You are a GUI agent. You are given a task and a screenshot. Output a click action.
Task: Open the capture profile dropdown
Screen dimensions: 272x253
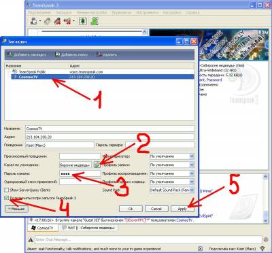point(172,165)
